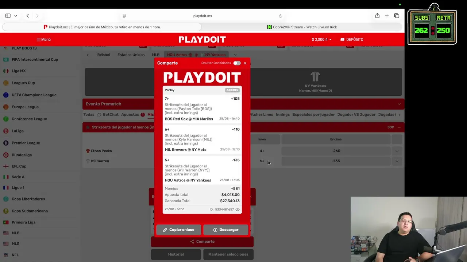The height and width of the screenshot is (262, 467).
Task: Collapse the Strikeouts market with the minus
Action: point(399,127)
